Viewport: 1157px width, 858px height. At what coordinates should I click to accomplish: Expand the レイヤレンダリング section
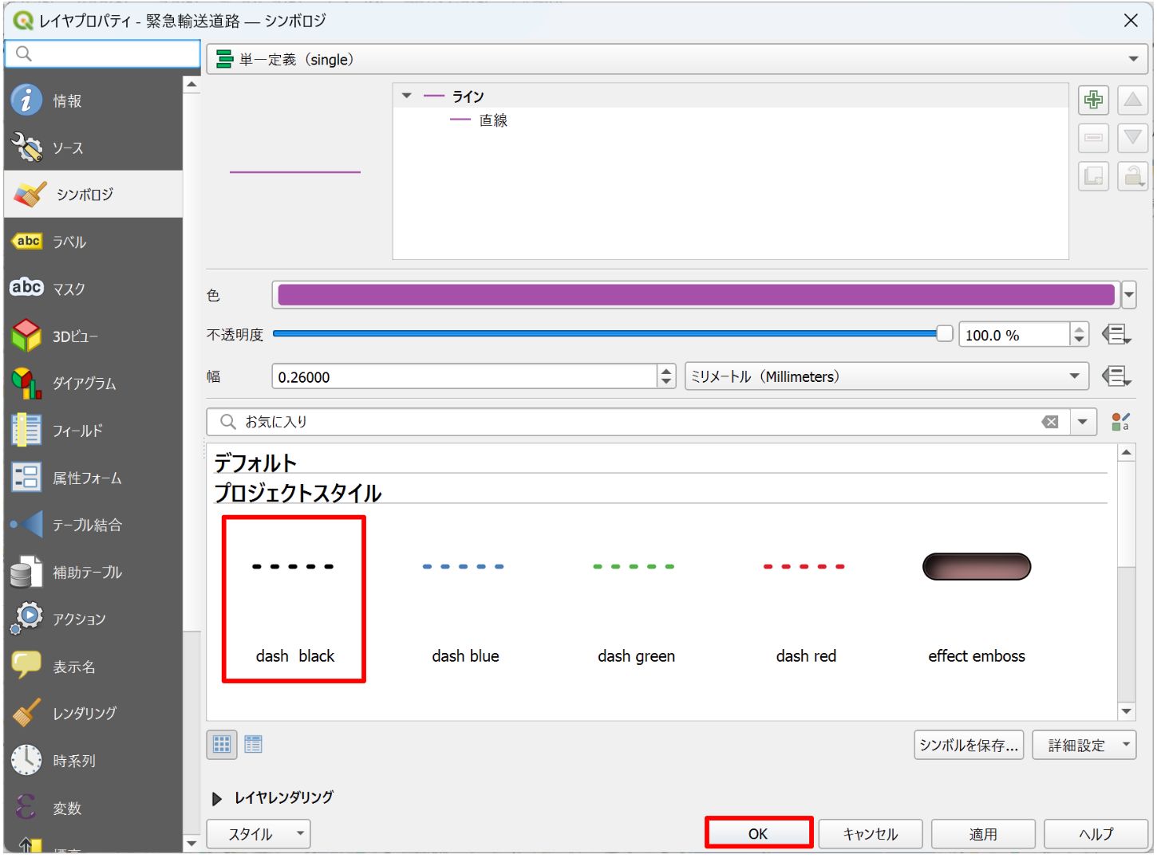pyautogui.click(x=216, y=798)
